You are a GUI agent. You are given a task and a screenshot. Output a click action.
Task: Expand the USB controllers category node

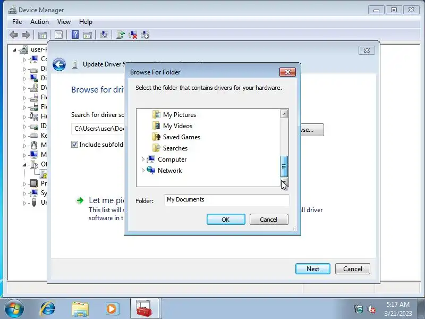(24, 203)
